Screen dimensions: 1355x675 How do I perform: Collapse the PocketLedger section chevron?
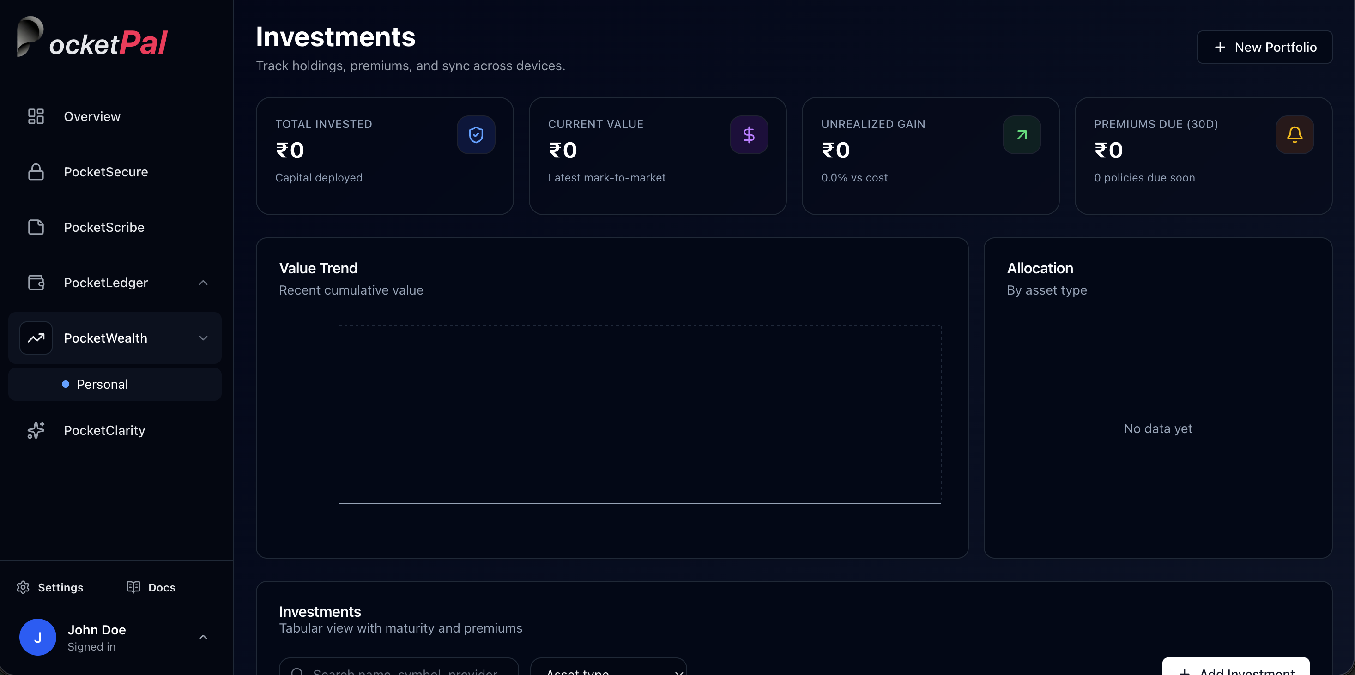coord(203,283)
